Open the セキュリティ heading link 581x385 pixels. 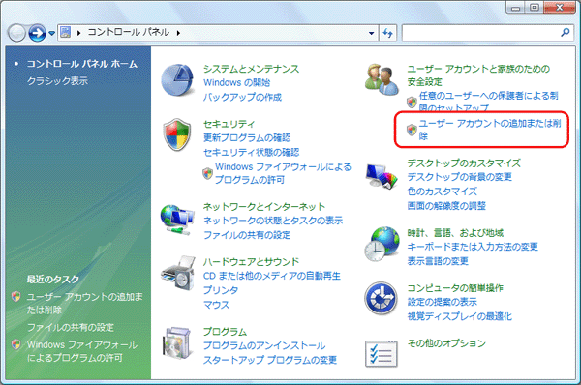[229, 124]
